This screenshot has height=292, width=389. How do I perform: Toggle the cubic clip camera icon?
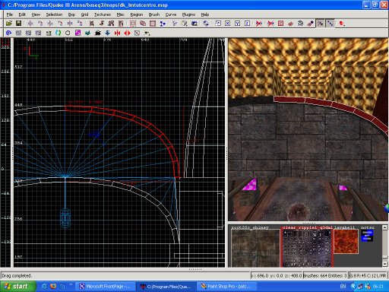(x=194, y=24)
